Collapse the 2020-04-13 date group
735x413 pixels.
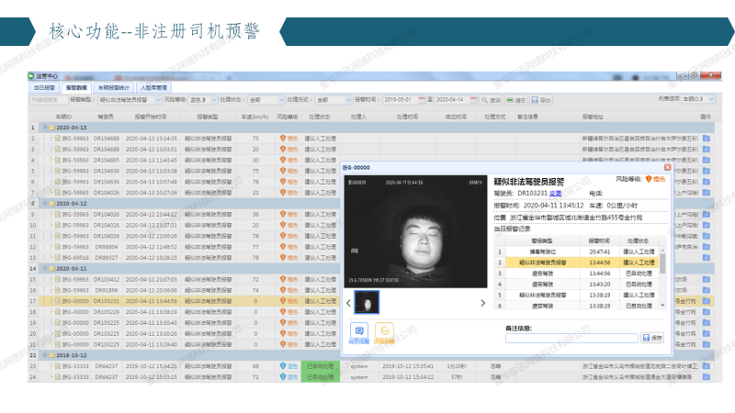click(x=43, y=128)
